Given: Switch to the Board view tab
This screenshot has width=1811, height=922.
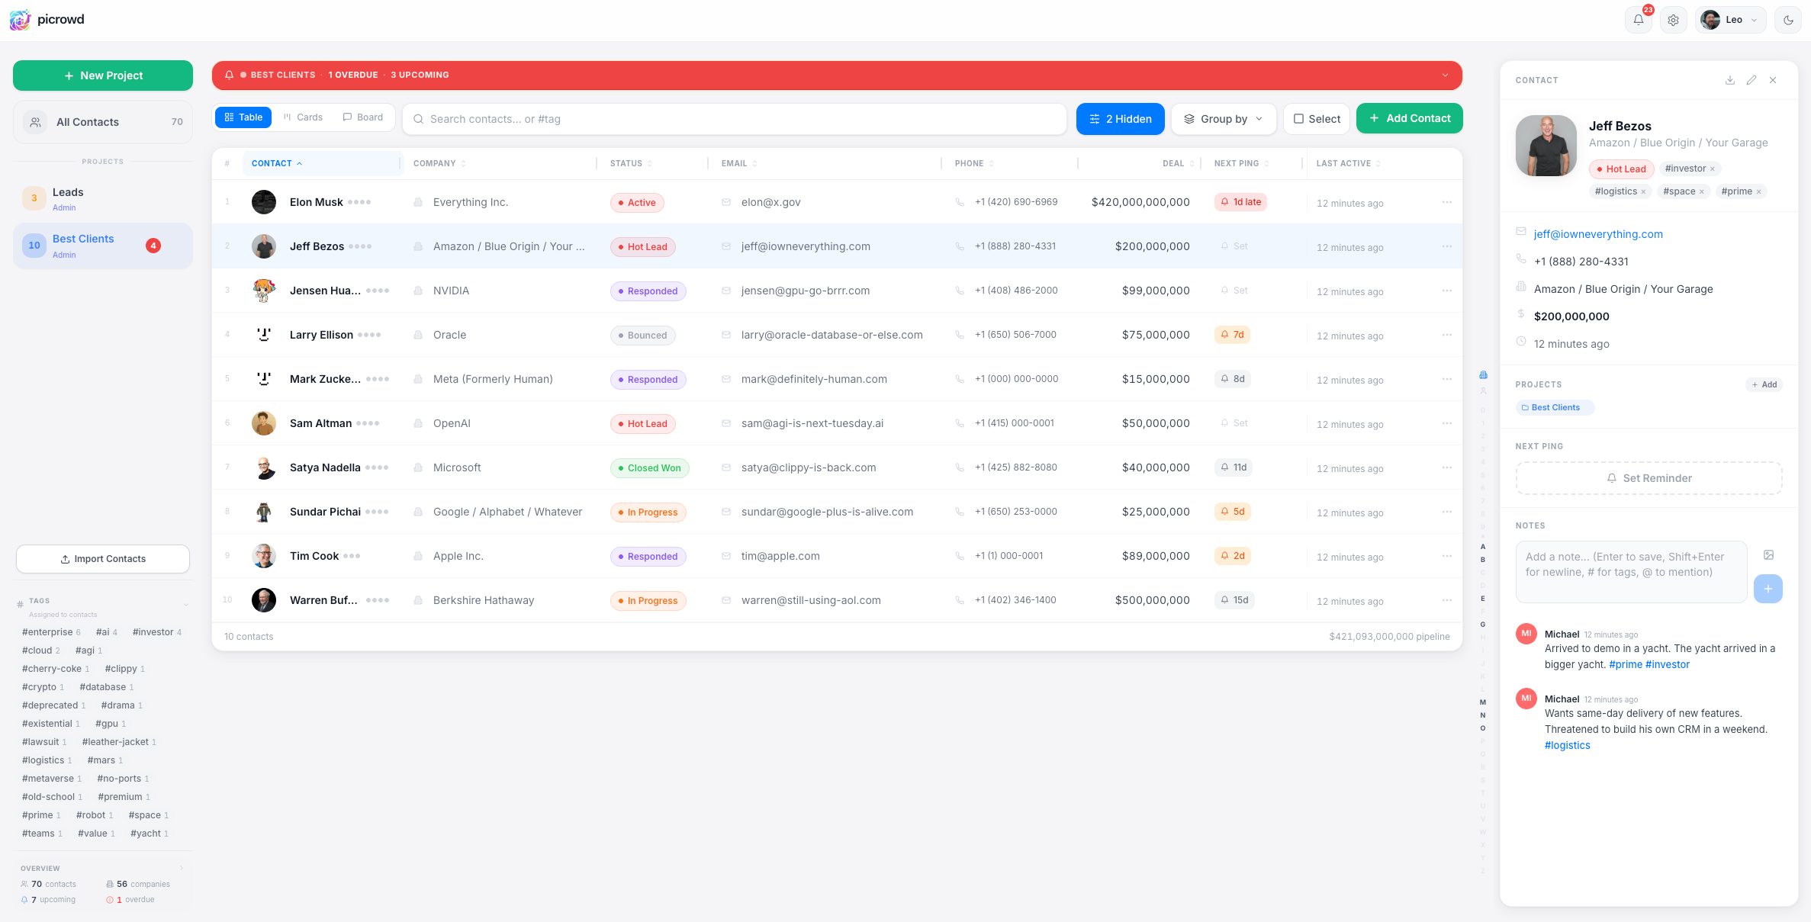Looking at the screenshot, I should pyautogui.click(x=363, y=117).
